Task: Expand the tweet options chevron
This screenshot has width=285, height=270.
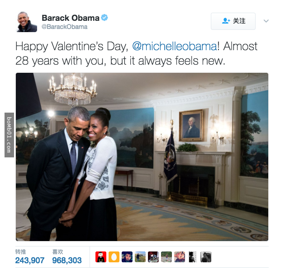Action: pyautogui.click(x=266, y=21)
